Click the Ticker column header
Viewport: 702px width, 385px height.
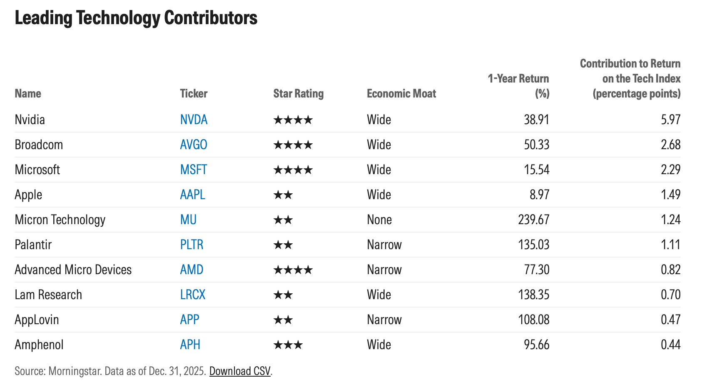point(194,93)
